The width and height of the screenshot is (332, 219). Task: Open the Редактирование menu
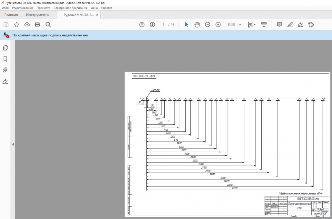click(x=23, y=8)
